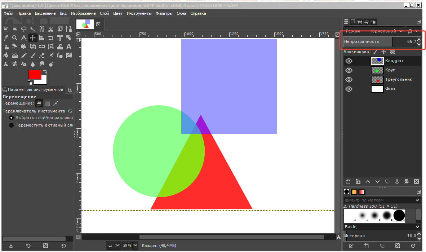Select 'Переместить активный слой' radio option
The height and width of the screenshot is (252, 426).
12,125
